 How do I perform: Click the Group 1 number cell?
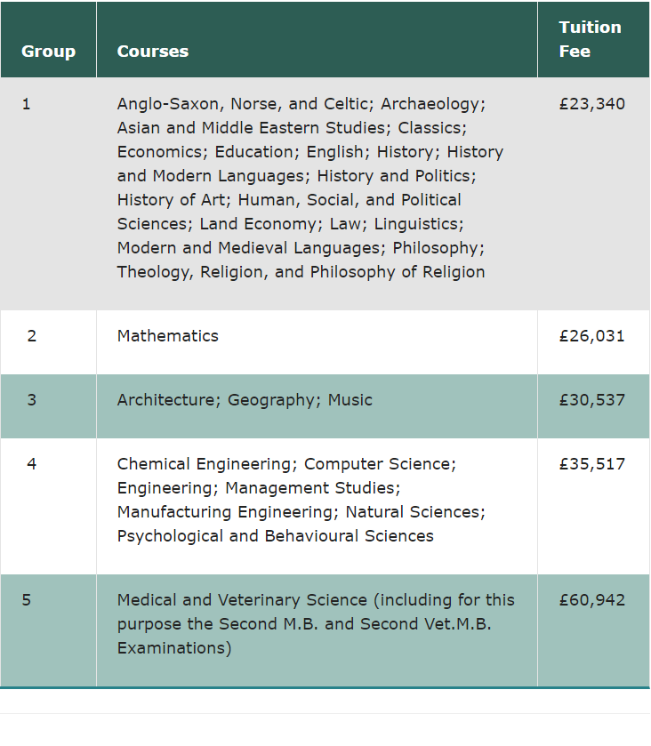coord(27,104)
